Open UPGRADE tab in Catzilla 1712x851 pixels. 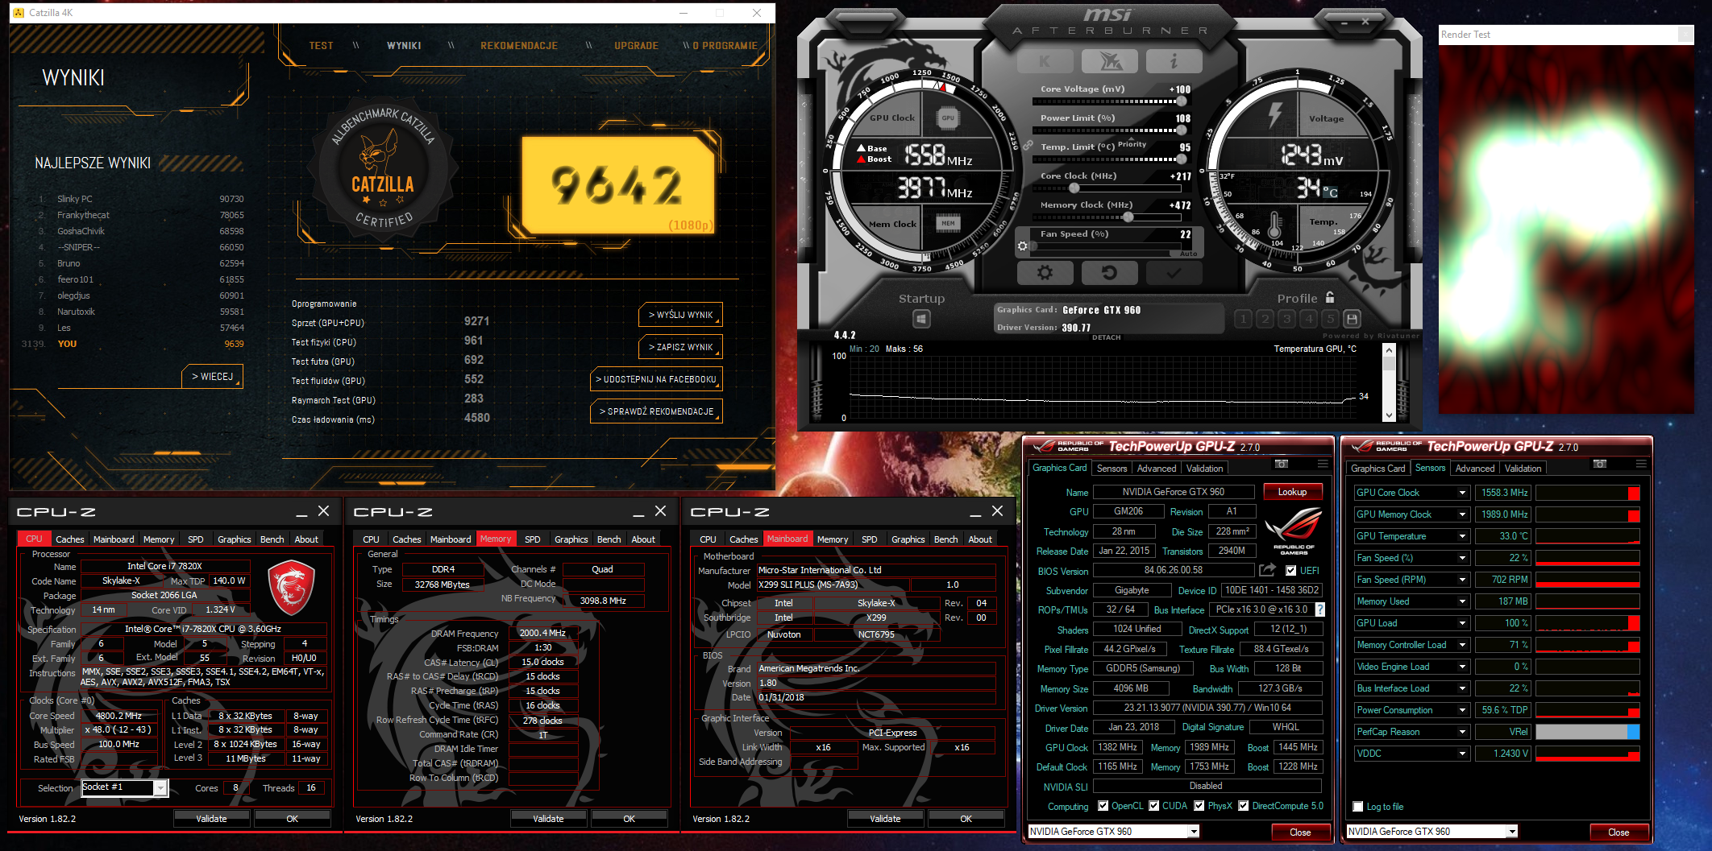click(x=636, y=46)
